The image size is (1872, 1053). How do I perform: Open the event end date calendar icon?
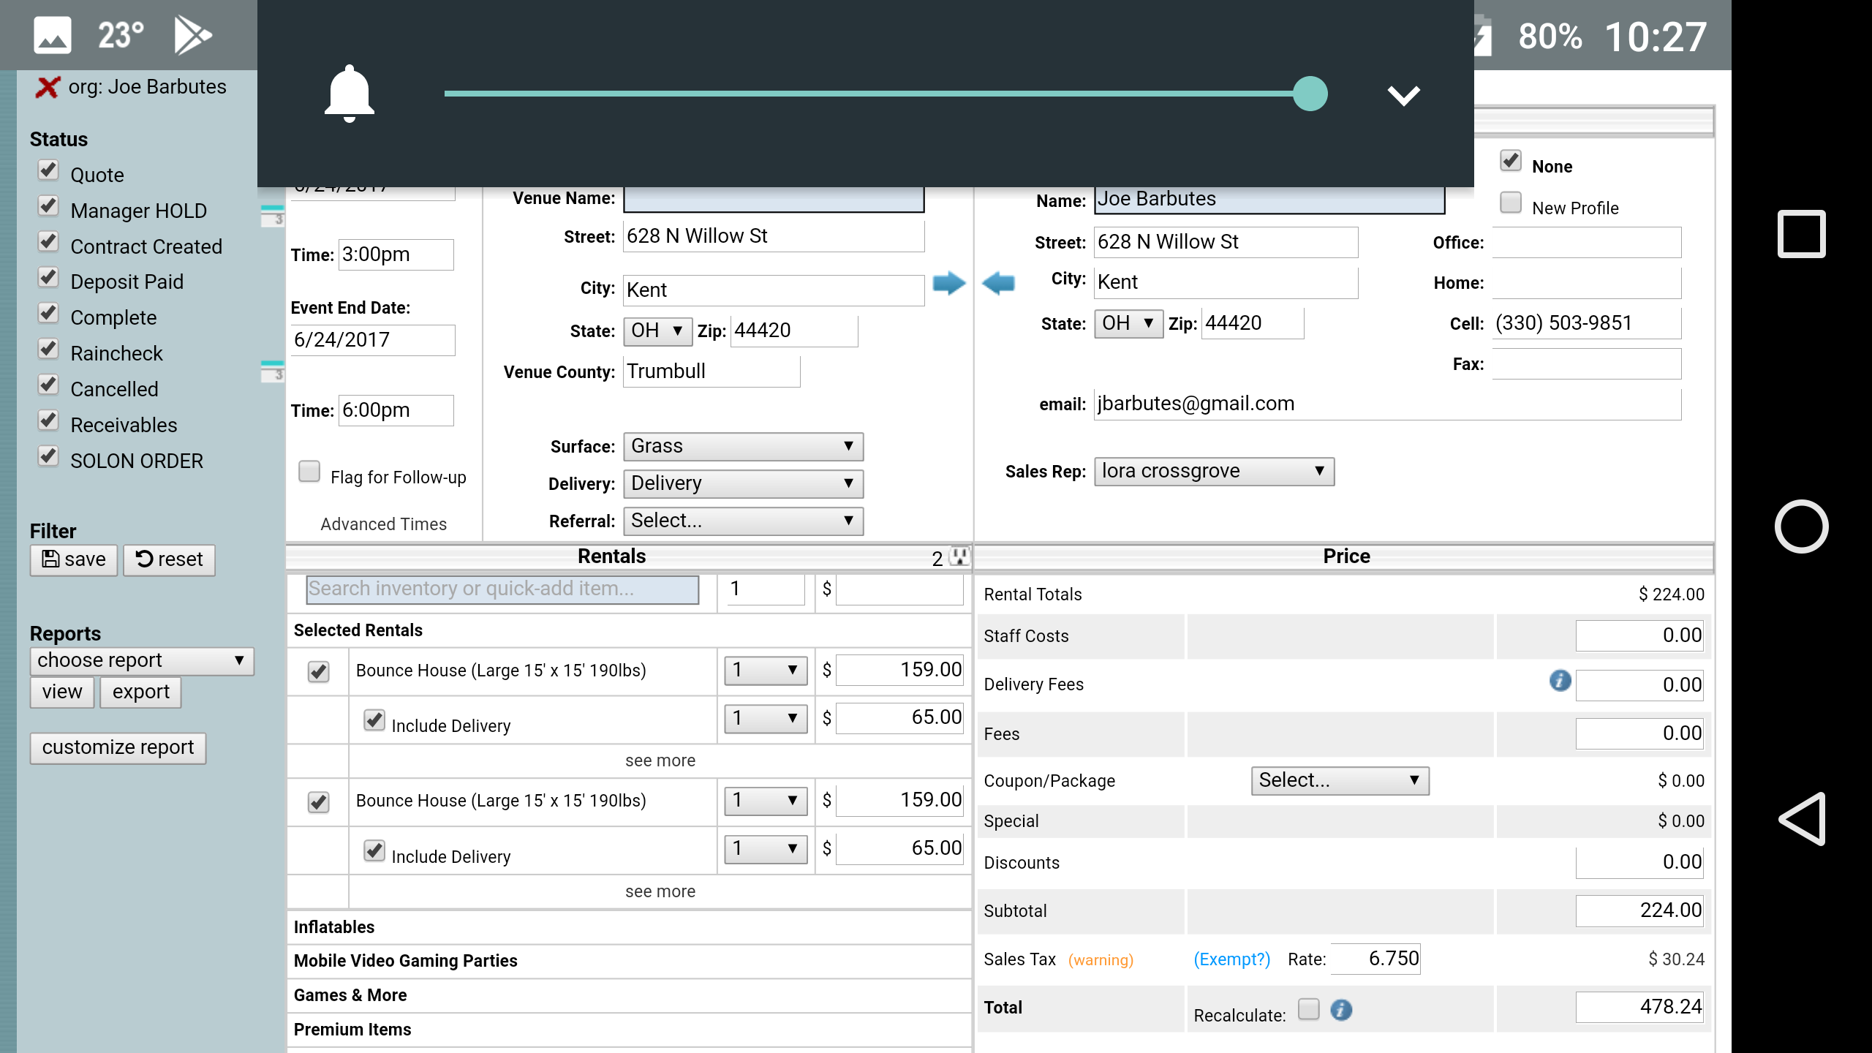click(272, 371)
